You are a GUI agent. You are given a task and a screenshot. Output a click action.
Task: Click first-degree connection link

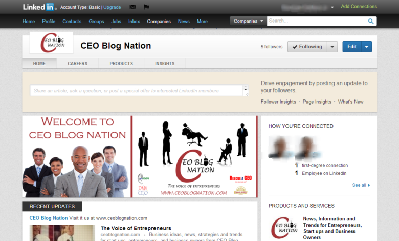coord(325,165)
